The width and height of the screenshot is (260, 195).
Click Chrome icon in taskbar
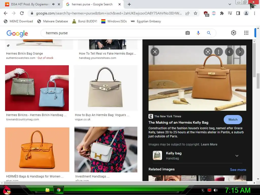(59, 190)
